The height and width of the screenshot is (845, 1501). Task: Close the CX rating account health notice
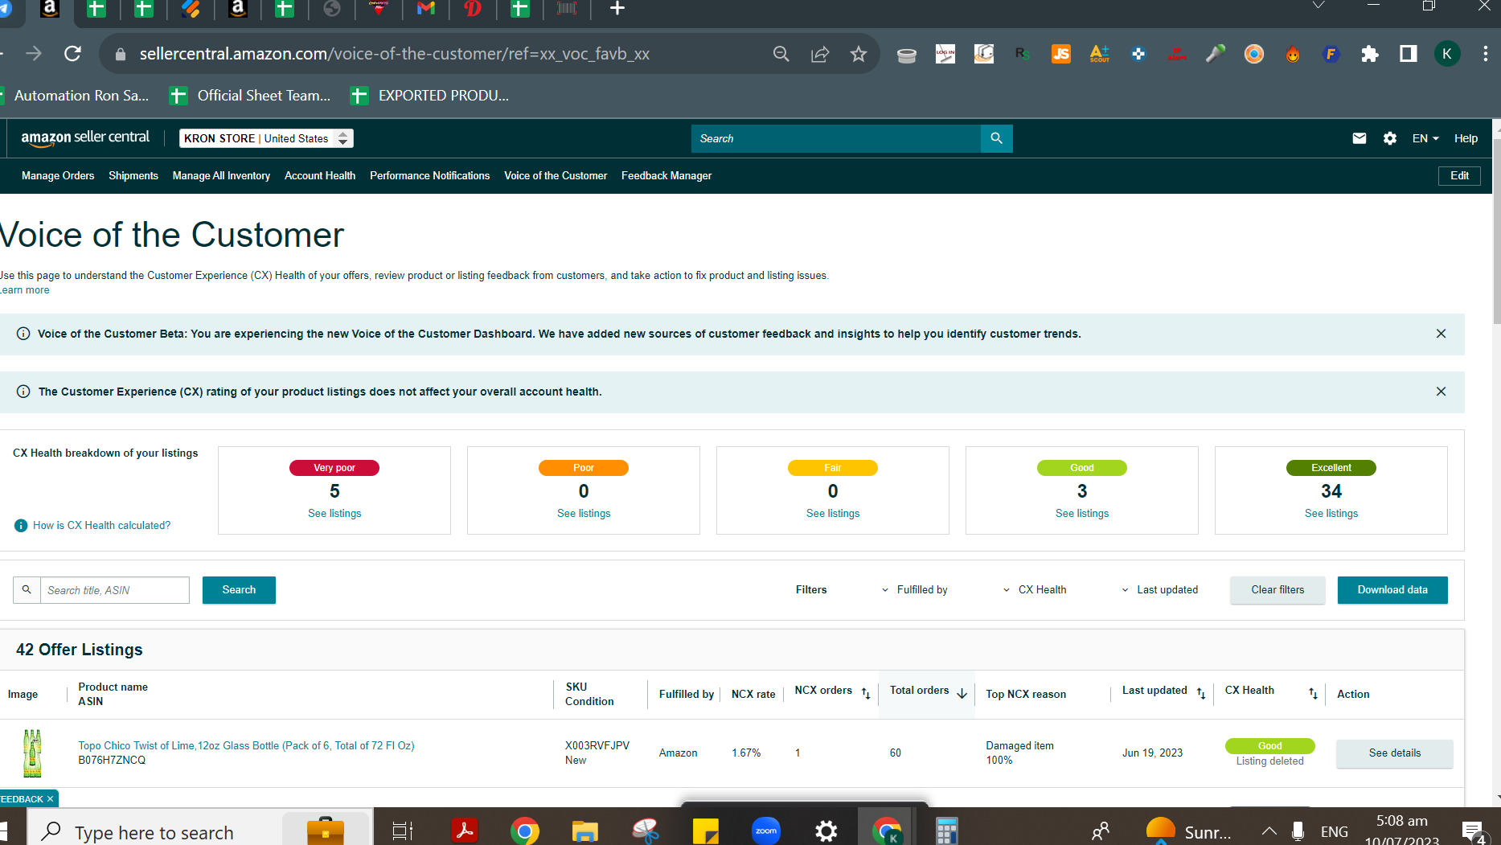(1441, 392)
